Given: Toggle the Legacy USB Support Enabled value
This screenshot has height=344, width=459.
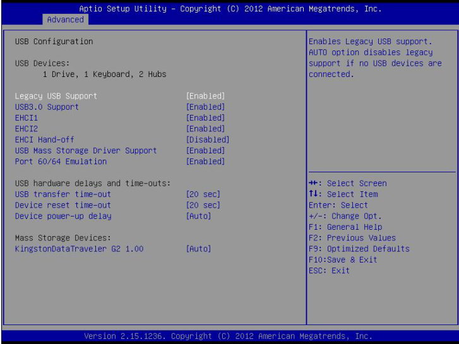Looking at the screenshot, I should [x=205, y=96].
